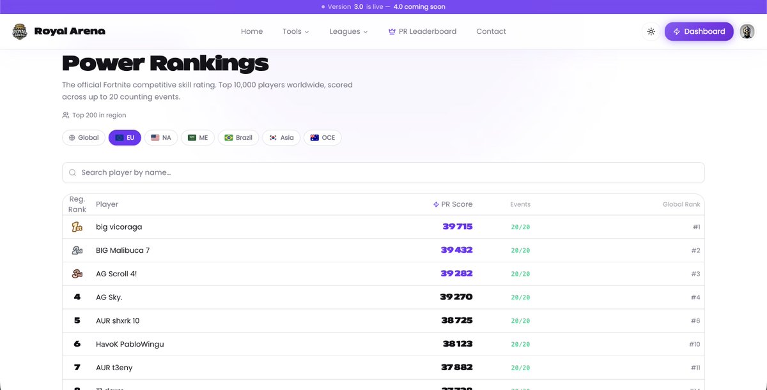Click the PR Score column header
Screen dimensions: 767x390
pos(453,204)
